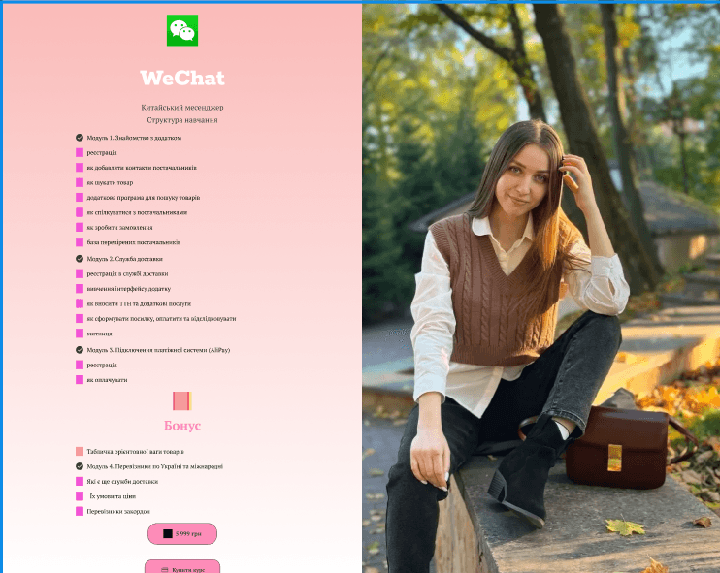
Task: Click the checkmark icon beside 'Модуль 1'
Action: tap(80, 138)
